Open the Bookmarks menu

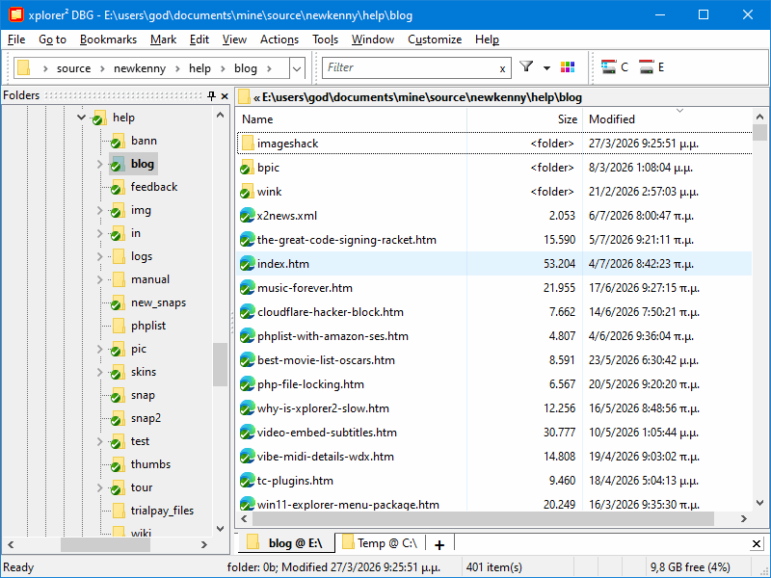point(108,39)
